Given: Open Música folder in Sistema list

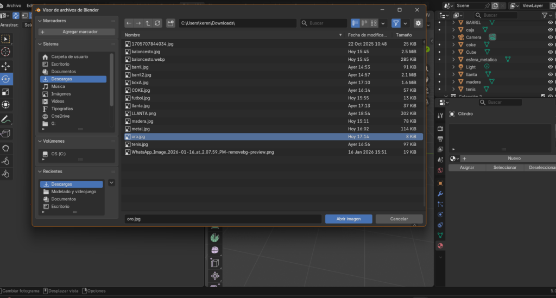Looking at the screenshot, I should pos(58,86).
